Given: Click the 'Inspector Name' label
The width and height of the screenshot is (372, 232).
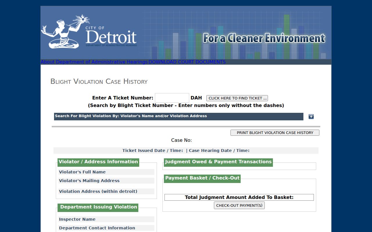Looking at the screenshot, I should click(x=77, y=219).
